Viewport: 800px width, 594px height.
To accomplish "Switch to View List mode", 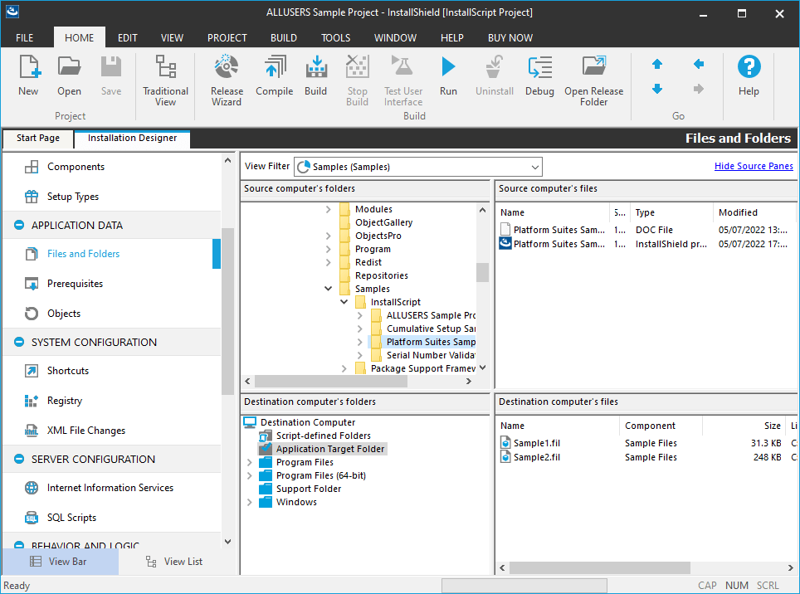I will point(174,562).
